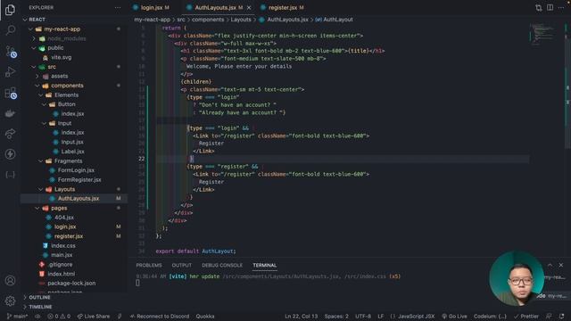This screenshot has width=571, height=321.
Task: Open the Problems panel tab
Action: click(149, 265)
